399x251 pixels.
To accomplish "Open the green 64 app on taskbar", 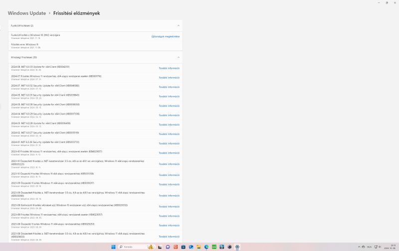I will [214, 247].
